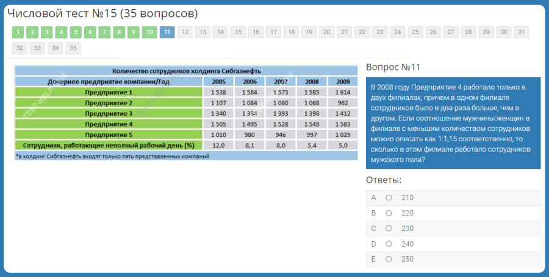Viewport: 549px width, 277px height.
Task: Jump to question 35
Action: click(x=73, y=48)
